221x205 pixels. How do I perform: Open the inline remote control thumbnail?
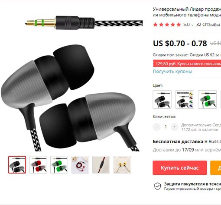tap(101, 165)
